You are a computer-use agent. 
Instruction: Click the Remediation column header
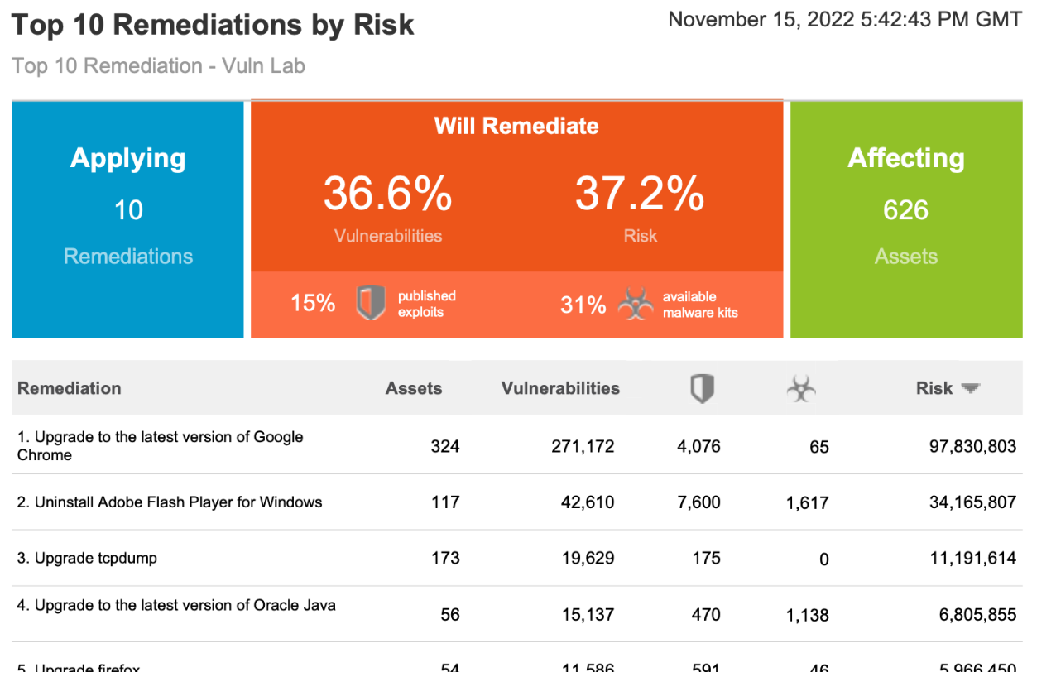tap(70, 388)
